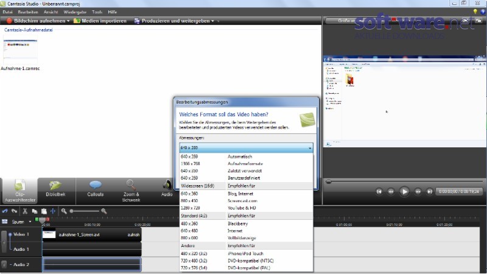Click Bildschirm aufnehmen record button
Screen dimensions: 487x274
36,21
